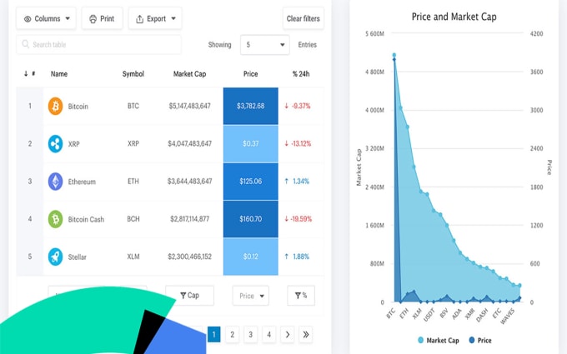
Task: Click the BTC symbol cell
Action: 133,106
